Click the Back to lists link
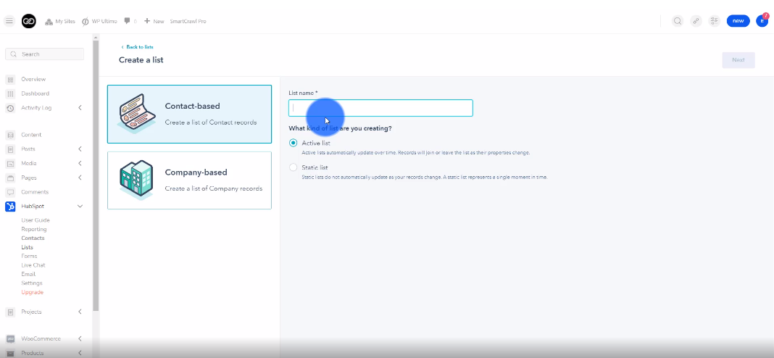The width and height of the screenshot is (774, 358). 139,47
